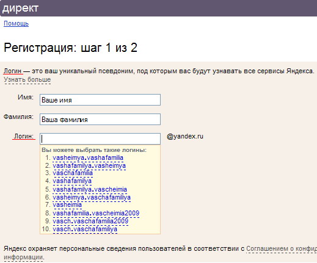Click underlined Логин word in description
The height and width of the screenshot is (263, 317).
[13, 71]
